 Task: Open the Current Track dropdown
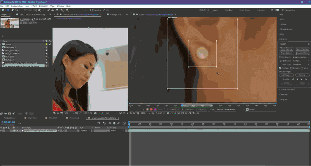(x=301, y=61)
